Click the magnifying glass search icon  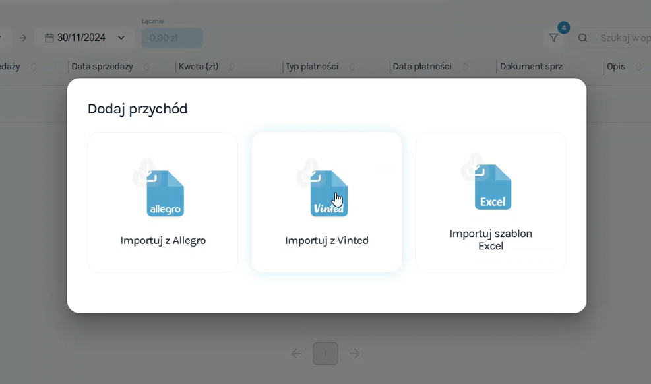[x=583, y=38]
